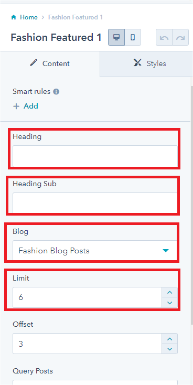
Task: Click into the Heading Sub text field
Action: (x=95, y=203)
